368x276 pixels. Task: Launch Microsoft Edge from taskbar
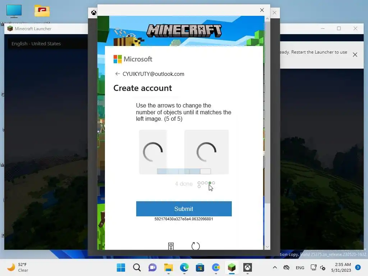click(184, 267)
